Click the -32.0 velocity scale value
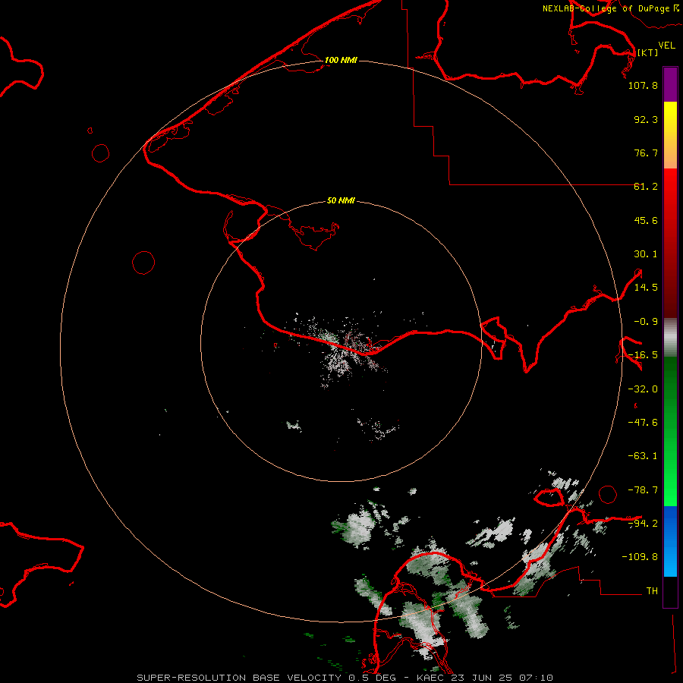This screenshot has width=683, height=683. click(x=643, y=389)
